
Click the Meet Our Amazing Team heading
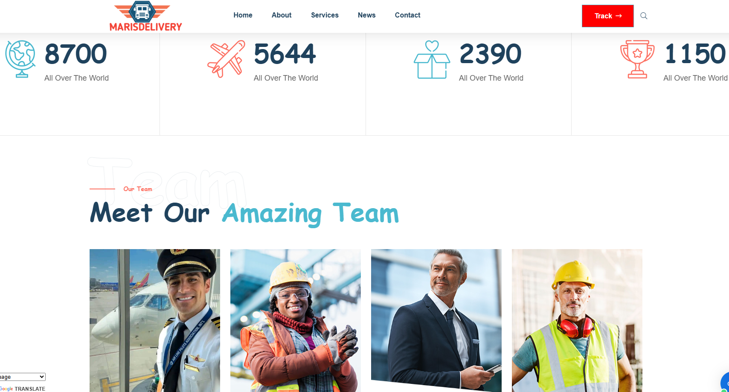pyautogui.click(x=244, y=213)
